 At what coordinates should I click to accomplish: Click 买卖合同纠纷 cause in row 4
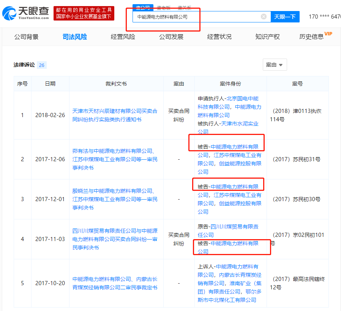[x=179, y=239]
